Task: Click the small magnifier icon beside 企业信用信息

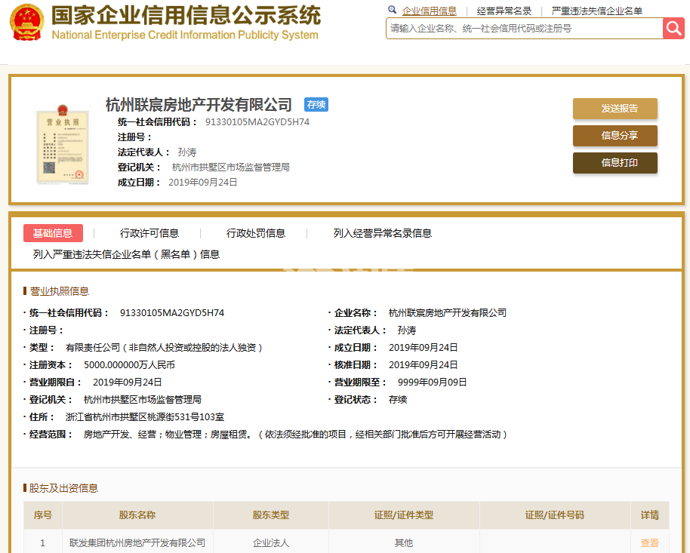Action: click(392, 10)
